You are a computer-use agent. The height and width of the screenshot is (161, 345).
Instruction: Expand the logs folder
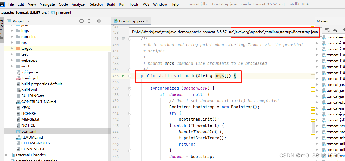coord(12,31)
